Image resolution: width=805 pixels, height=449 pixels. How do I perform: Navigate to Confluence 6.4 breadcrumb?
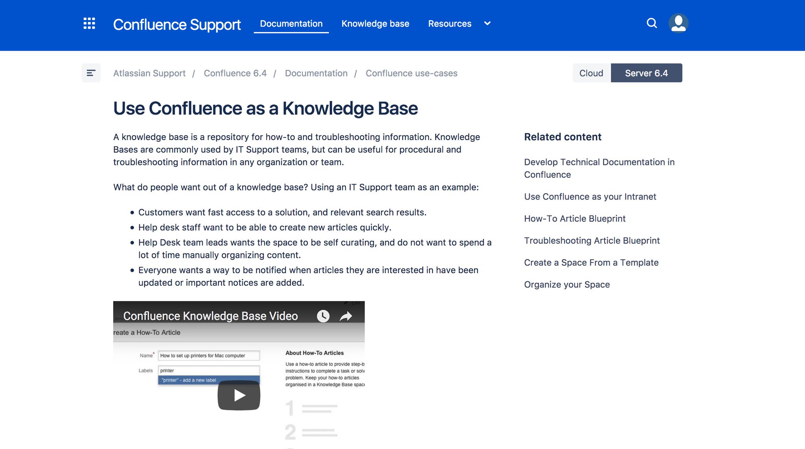(235, 73)
